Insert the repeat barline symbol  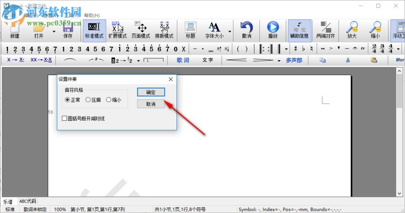pos(265,49)
